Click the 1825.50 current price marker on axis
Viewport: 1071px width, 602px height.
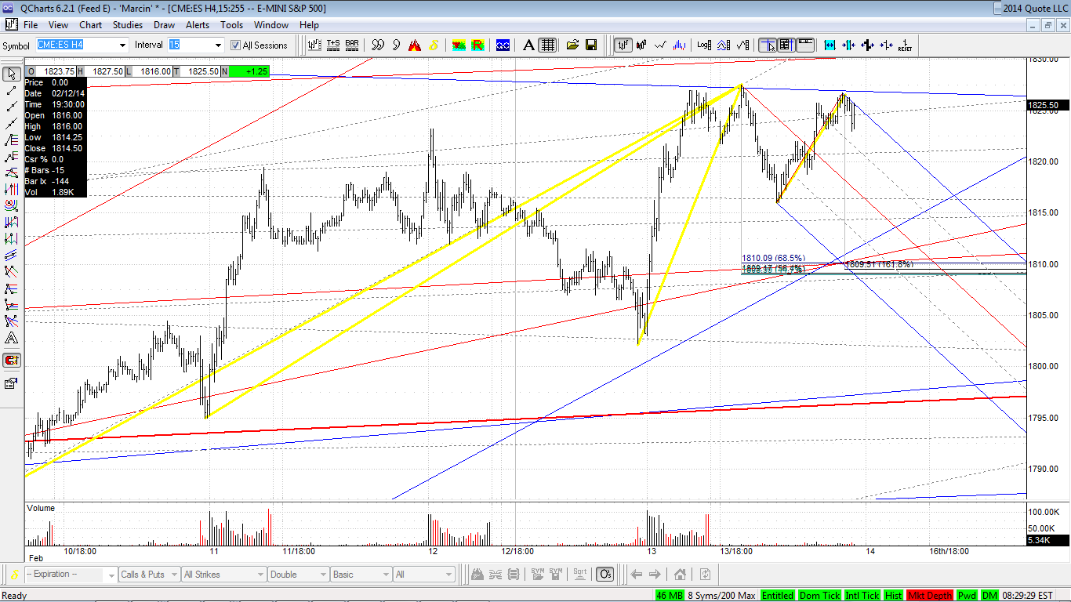tap(1048, 105)
